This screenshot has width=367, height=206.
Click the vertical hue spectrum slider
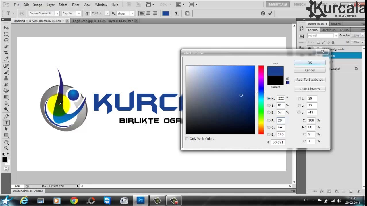click(261, 100)
